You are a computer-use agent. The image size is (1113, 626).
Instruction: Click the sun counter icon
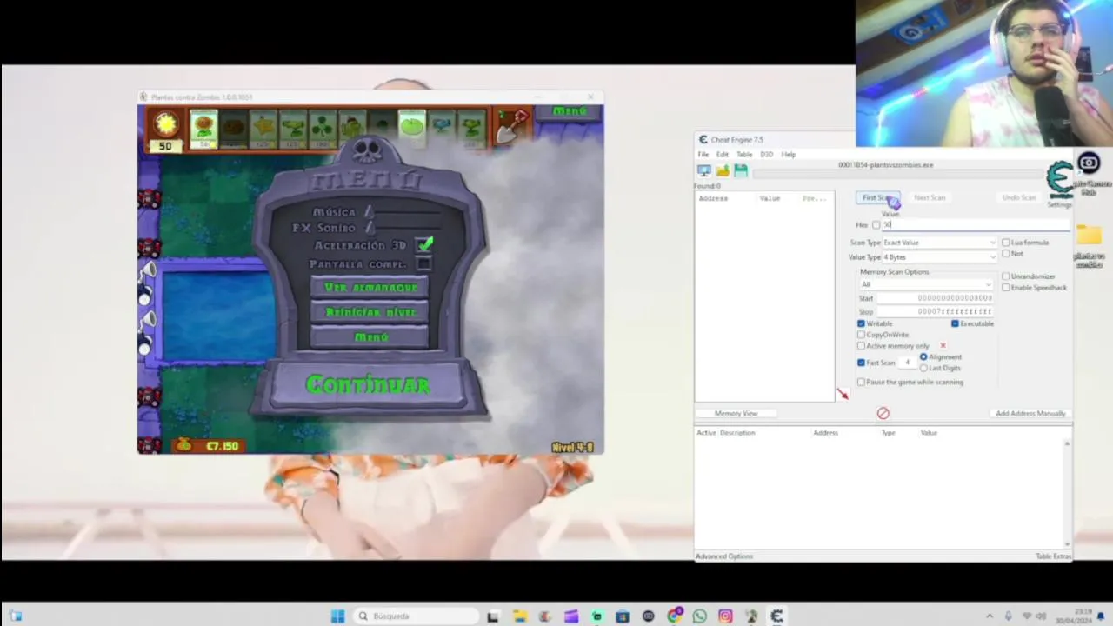[165, 124]
